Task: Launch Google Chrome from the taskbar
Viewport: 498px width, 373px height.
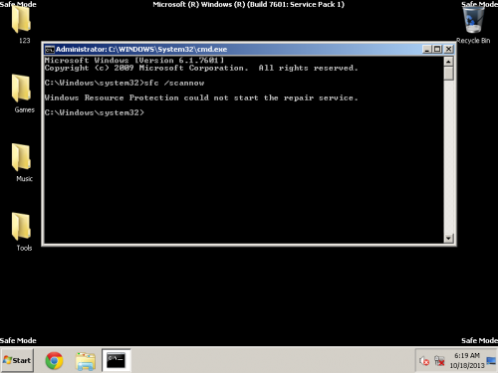Action: (54, 361)
